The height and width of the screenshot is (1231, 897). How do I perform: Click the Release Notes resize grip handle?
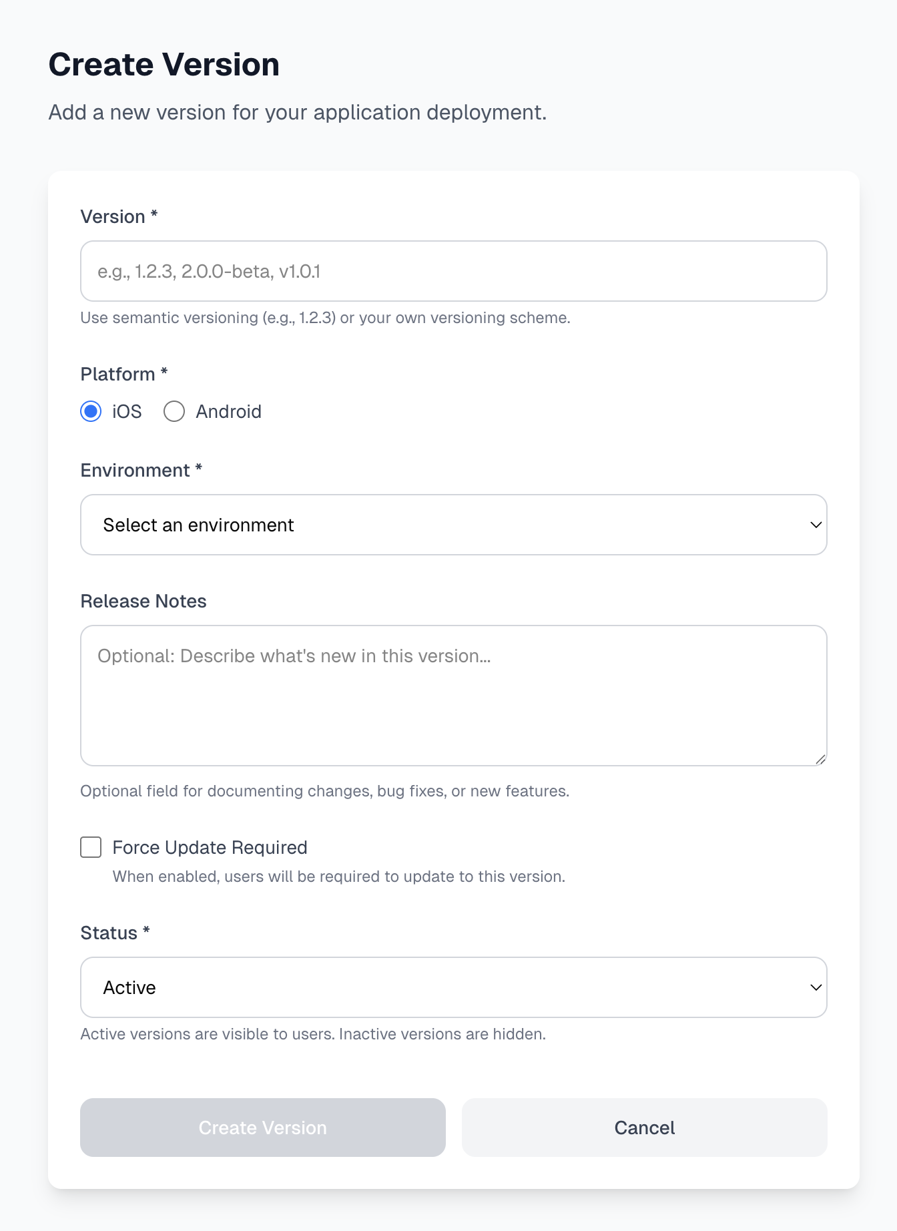[821, 759]
